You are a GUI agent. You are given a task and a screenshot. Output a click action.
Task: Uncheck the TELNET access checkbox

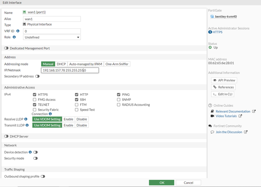pos(35,105)
